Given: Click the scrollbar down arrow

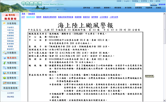Looking at the screenshot, I should click(164, 100).
